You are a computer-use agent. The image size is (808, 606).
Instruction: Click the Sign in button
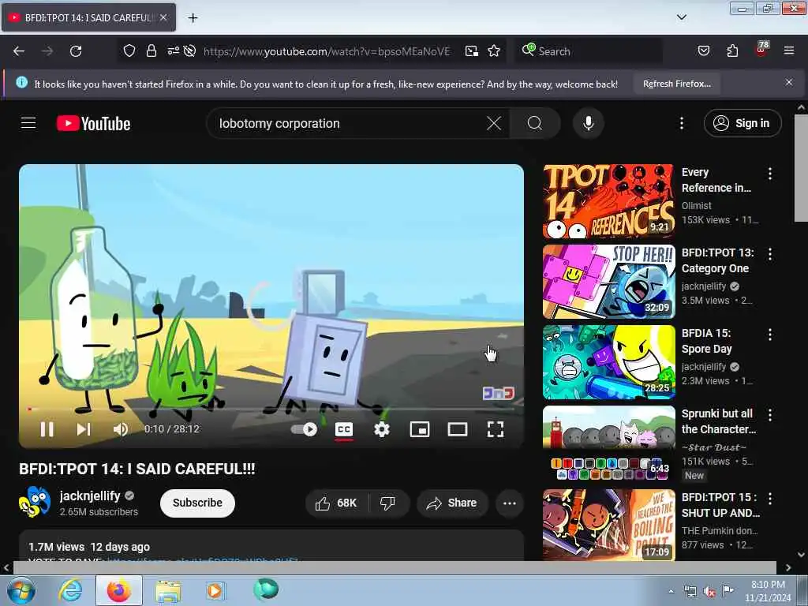tap(743, 123)
